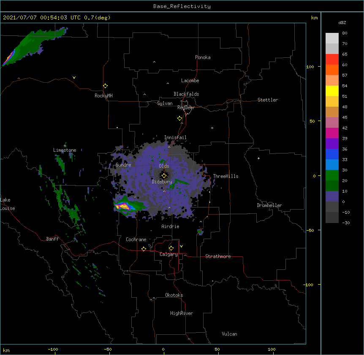Click the Ponoka town label
Viewport: 364px width, 355px height.
point(203,57)
